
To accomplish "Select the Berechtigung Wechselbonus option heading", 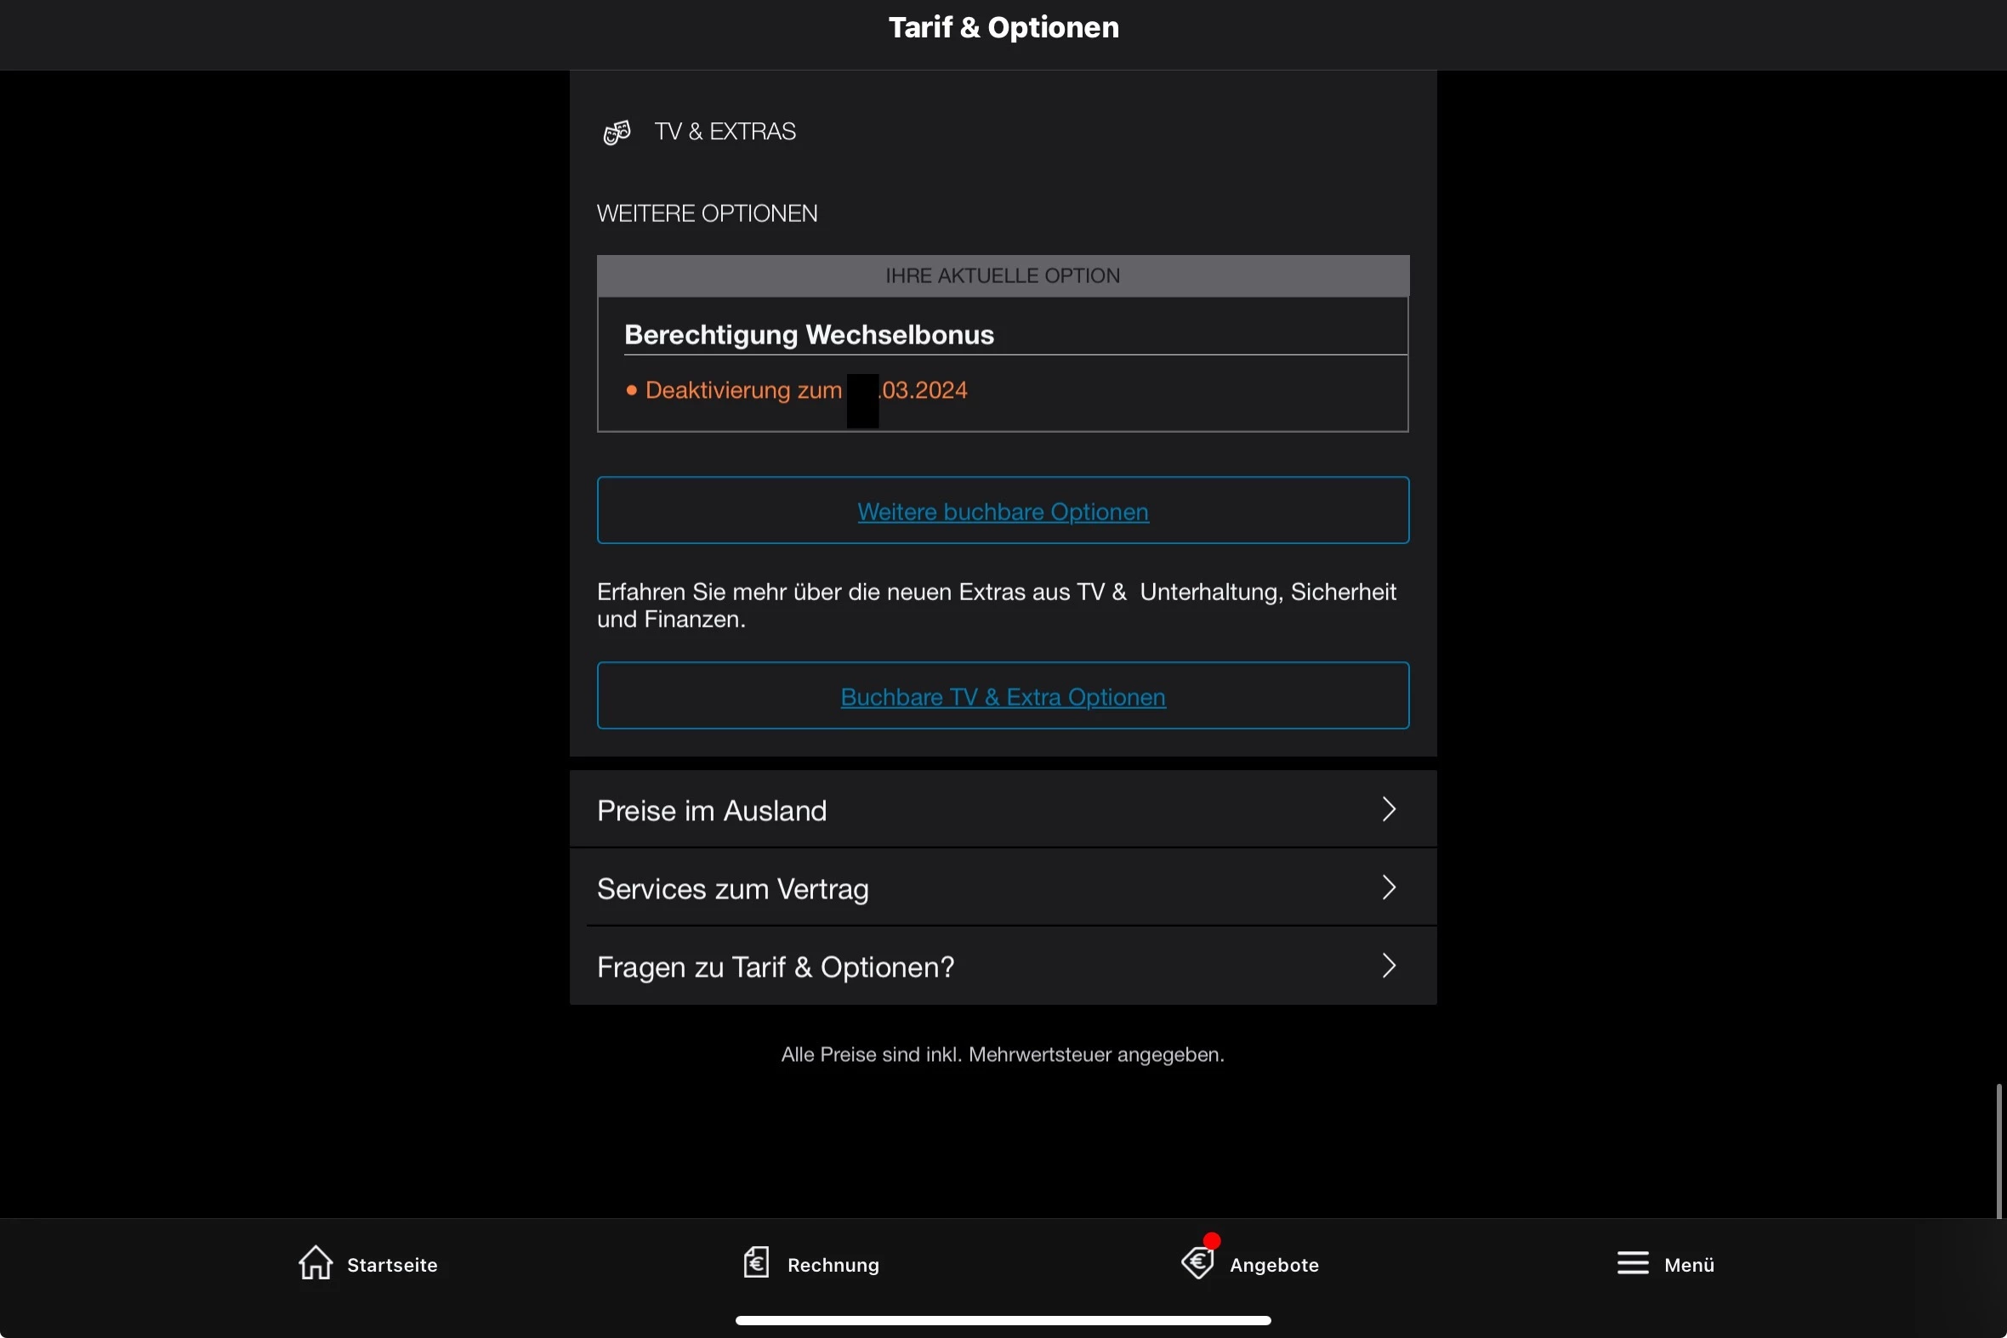I will tap(809, 335).
